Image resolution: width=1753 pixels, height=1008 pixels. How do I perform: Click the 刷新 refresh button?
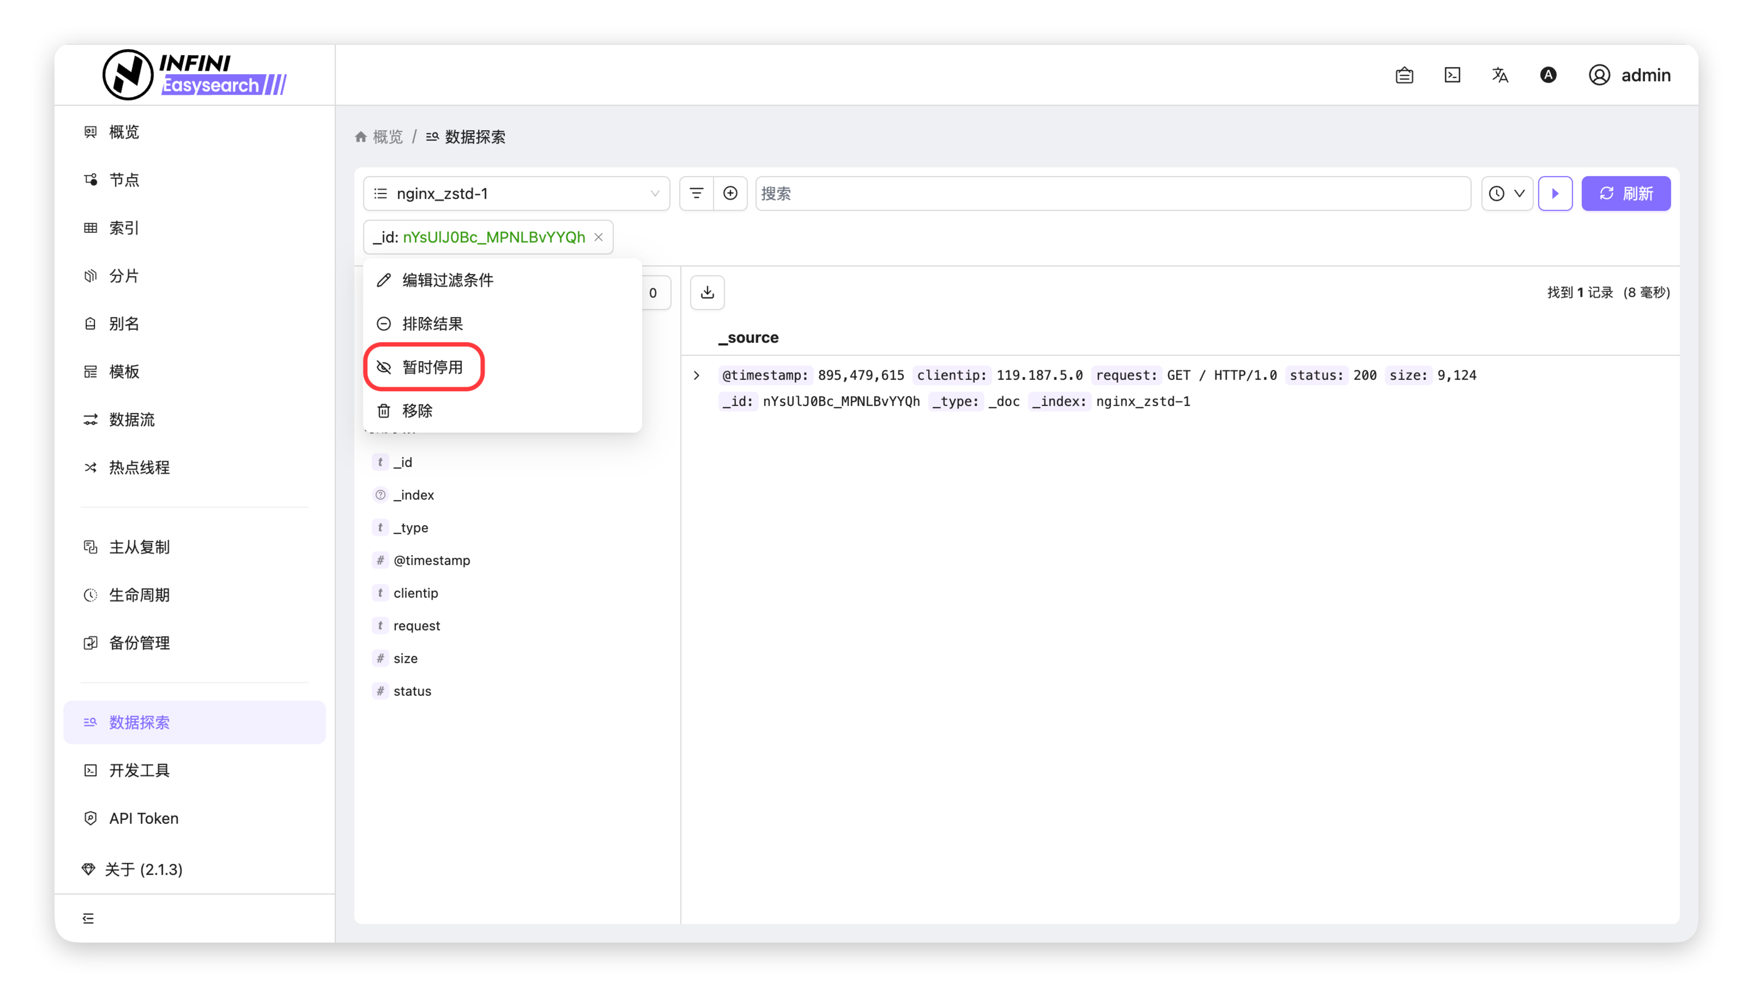click(x=1625, y=193)
